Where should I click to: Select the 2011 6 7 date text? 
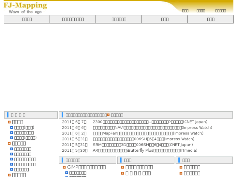74,122
